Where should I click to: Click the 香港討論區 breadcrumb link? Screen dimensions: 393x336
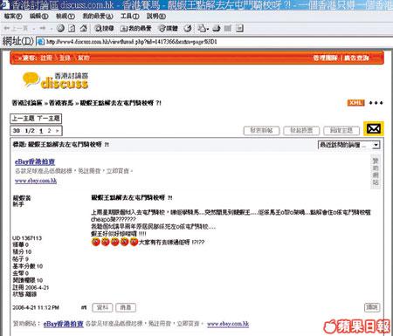click(x=27, y=103)
